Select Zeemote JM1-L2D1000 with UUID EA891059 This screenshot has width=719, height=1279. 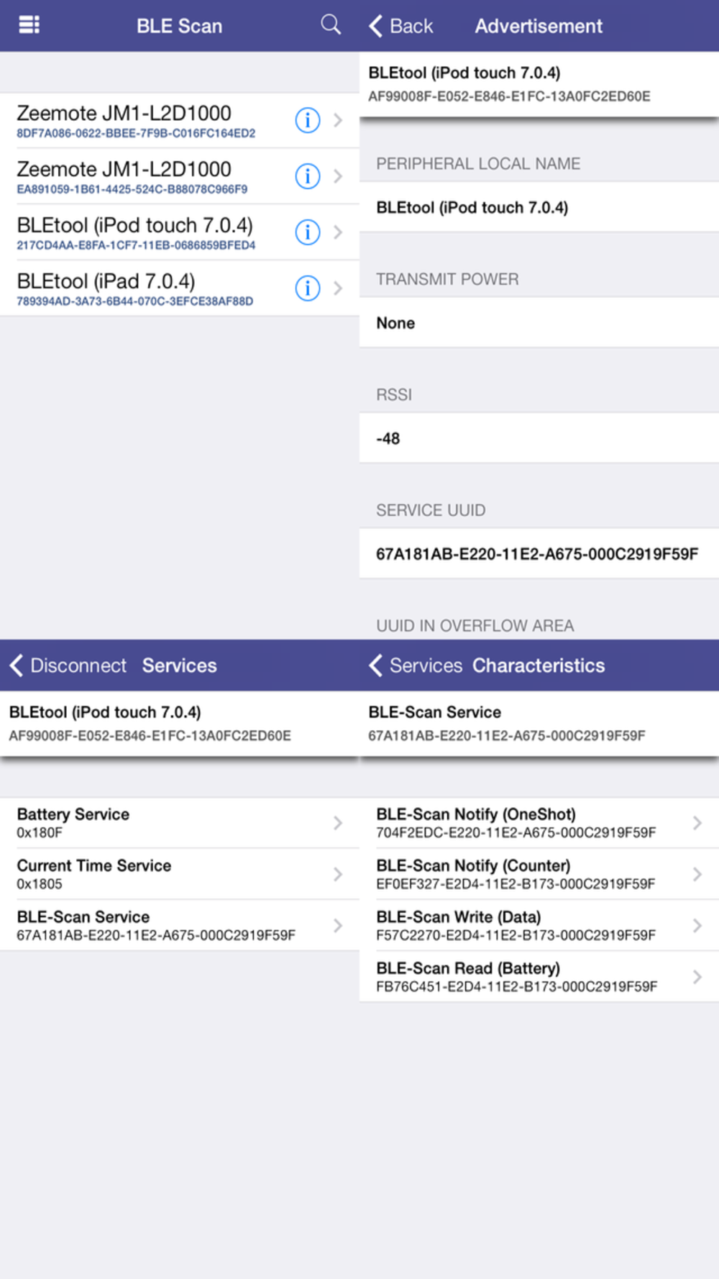pos(180,176)
